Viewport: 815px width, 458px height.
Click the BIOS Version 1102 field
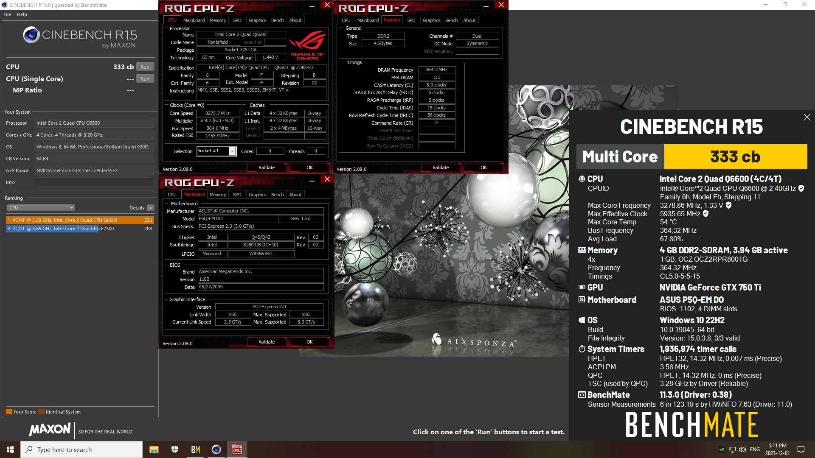click(x=260, y=279)
